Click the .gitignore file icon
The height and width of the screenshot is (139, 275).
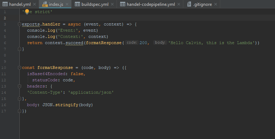click(x=189, y=4)
